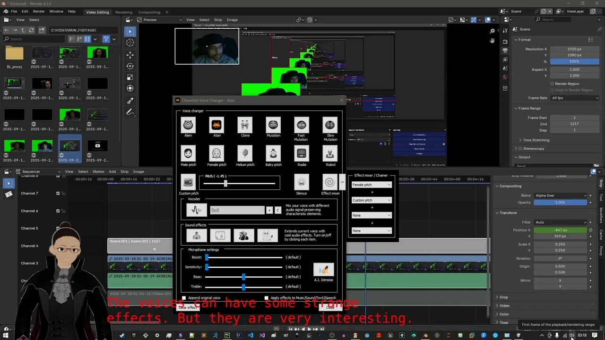605x340 pixels.
Task: Enable Append original voice checkbox
Action: [184, 298]
